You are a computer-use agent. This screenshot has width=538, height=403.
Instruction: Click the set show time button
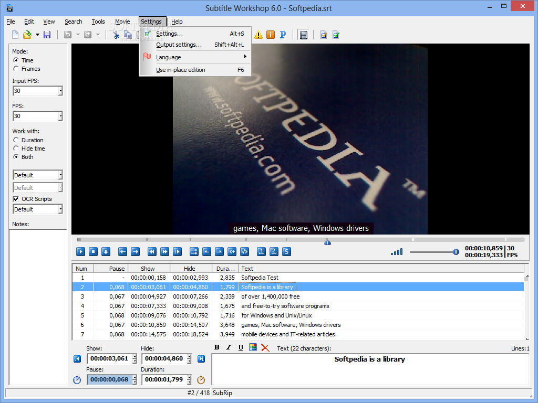coord(206,251)
